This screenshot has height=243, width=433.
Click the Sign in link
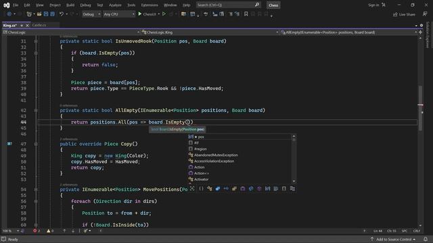coord(373,5)
